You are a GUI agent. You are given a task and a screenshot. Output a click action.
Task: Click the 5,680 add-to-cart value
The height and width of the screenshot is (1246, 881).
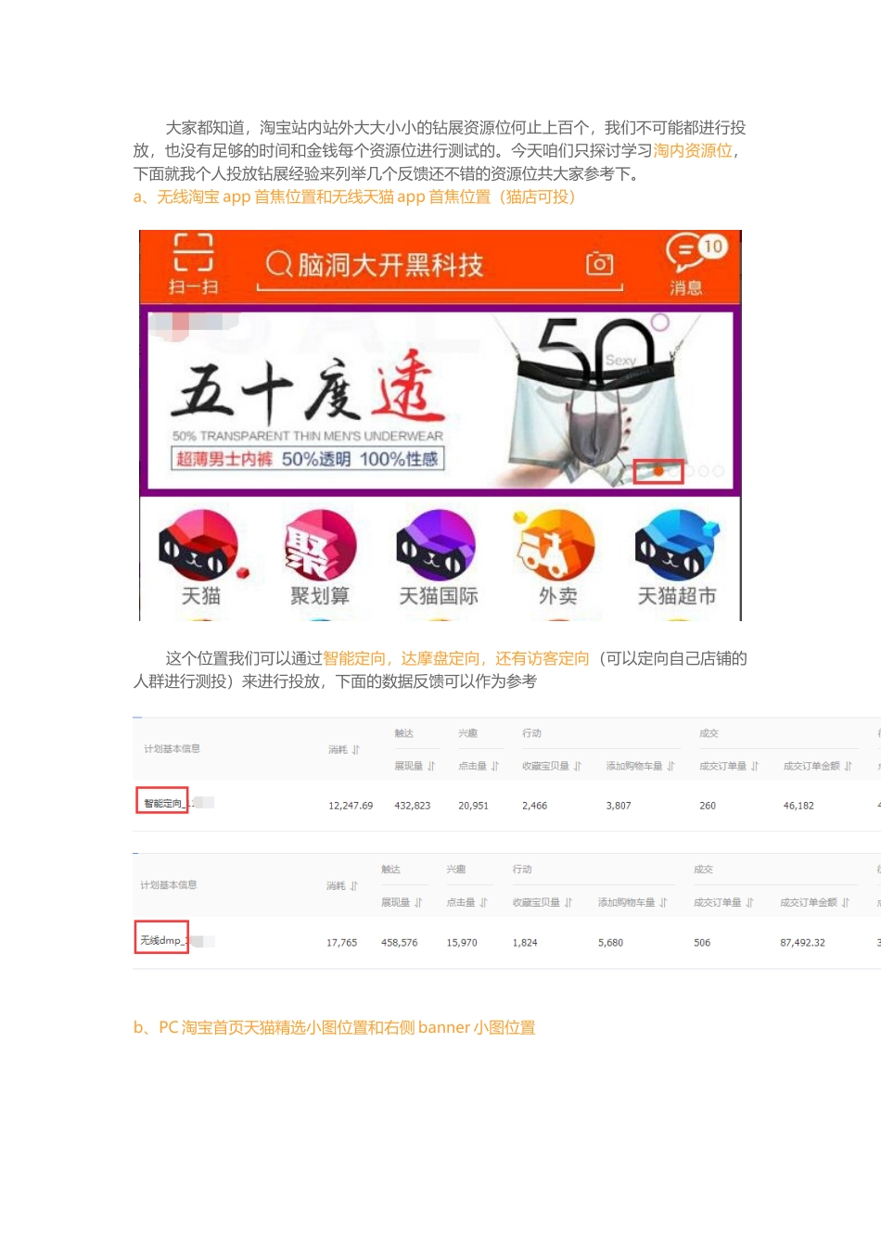coord(610,943)
